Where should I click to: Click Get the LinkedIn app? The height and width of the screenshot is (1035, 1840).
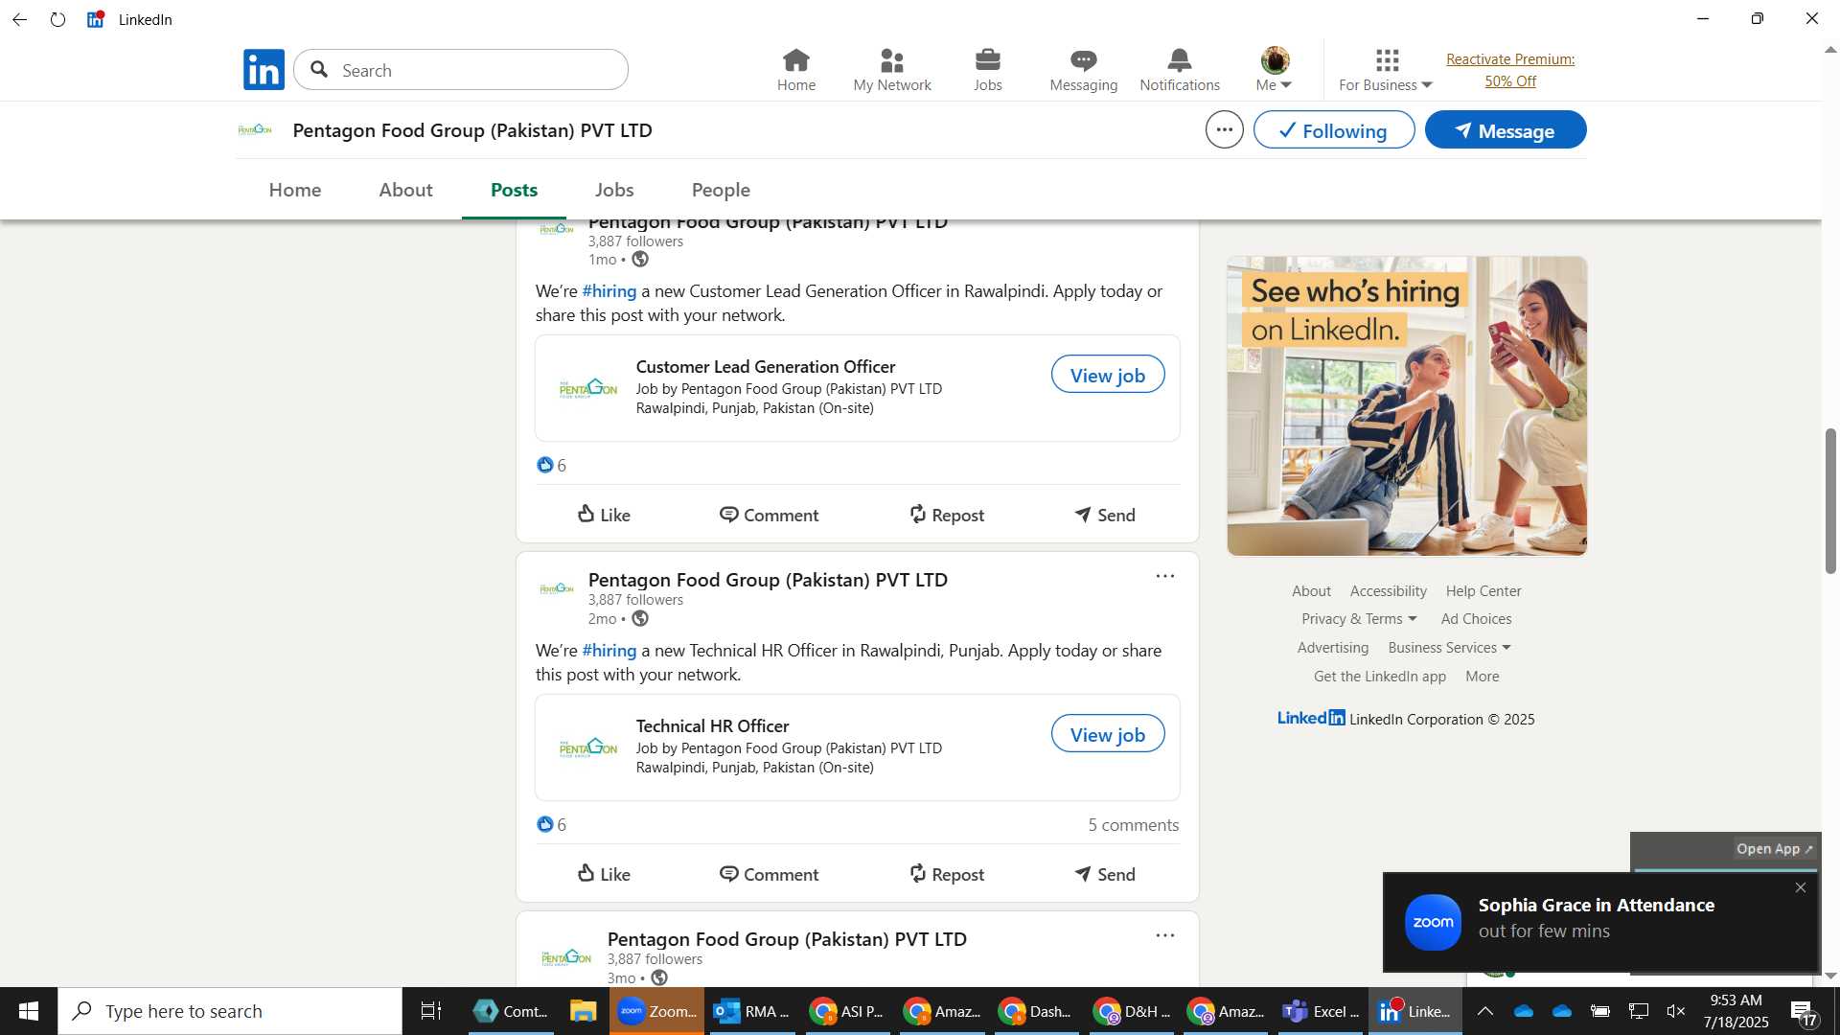click(1379, 677)
